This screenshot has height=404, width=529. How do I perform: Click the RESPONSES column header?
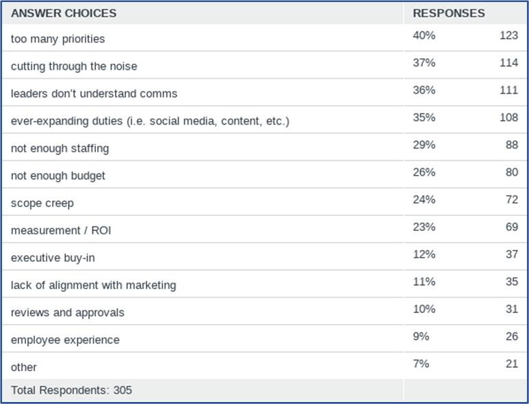(449, 13)
